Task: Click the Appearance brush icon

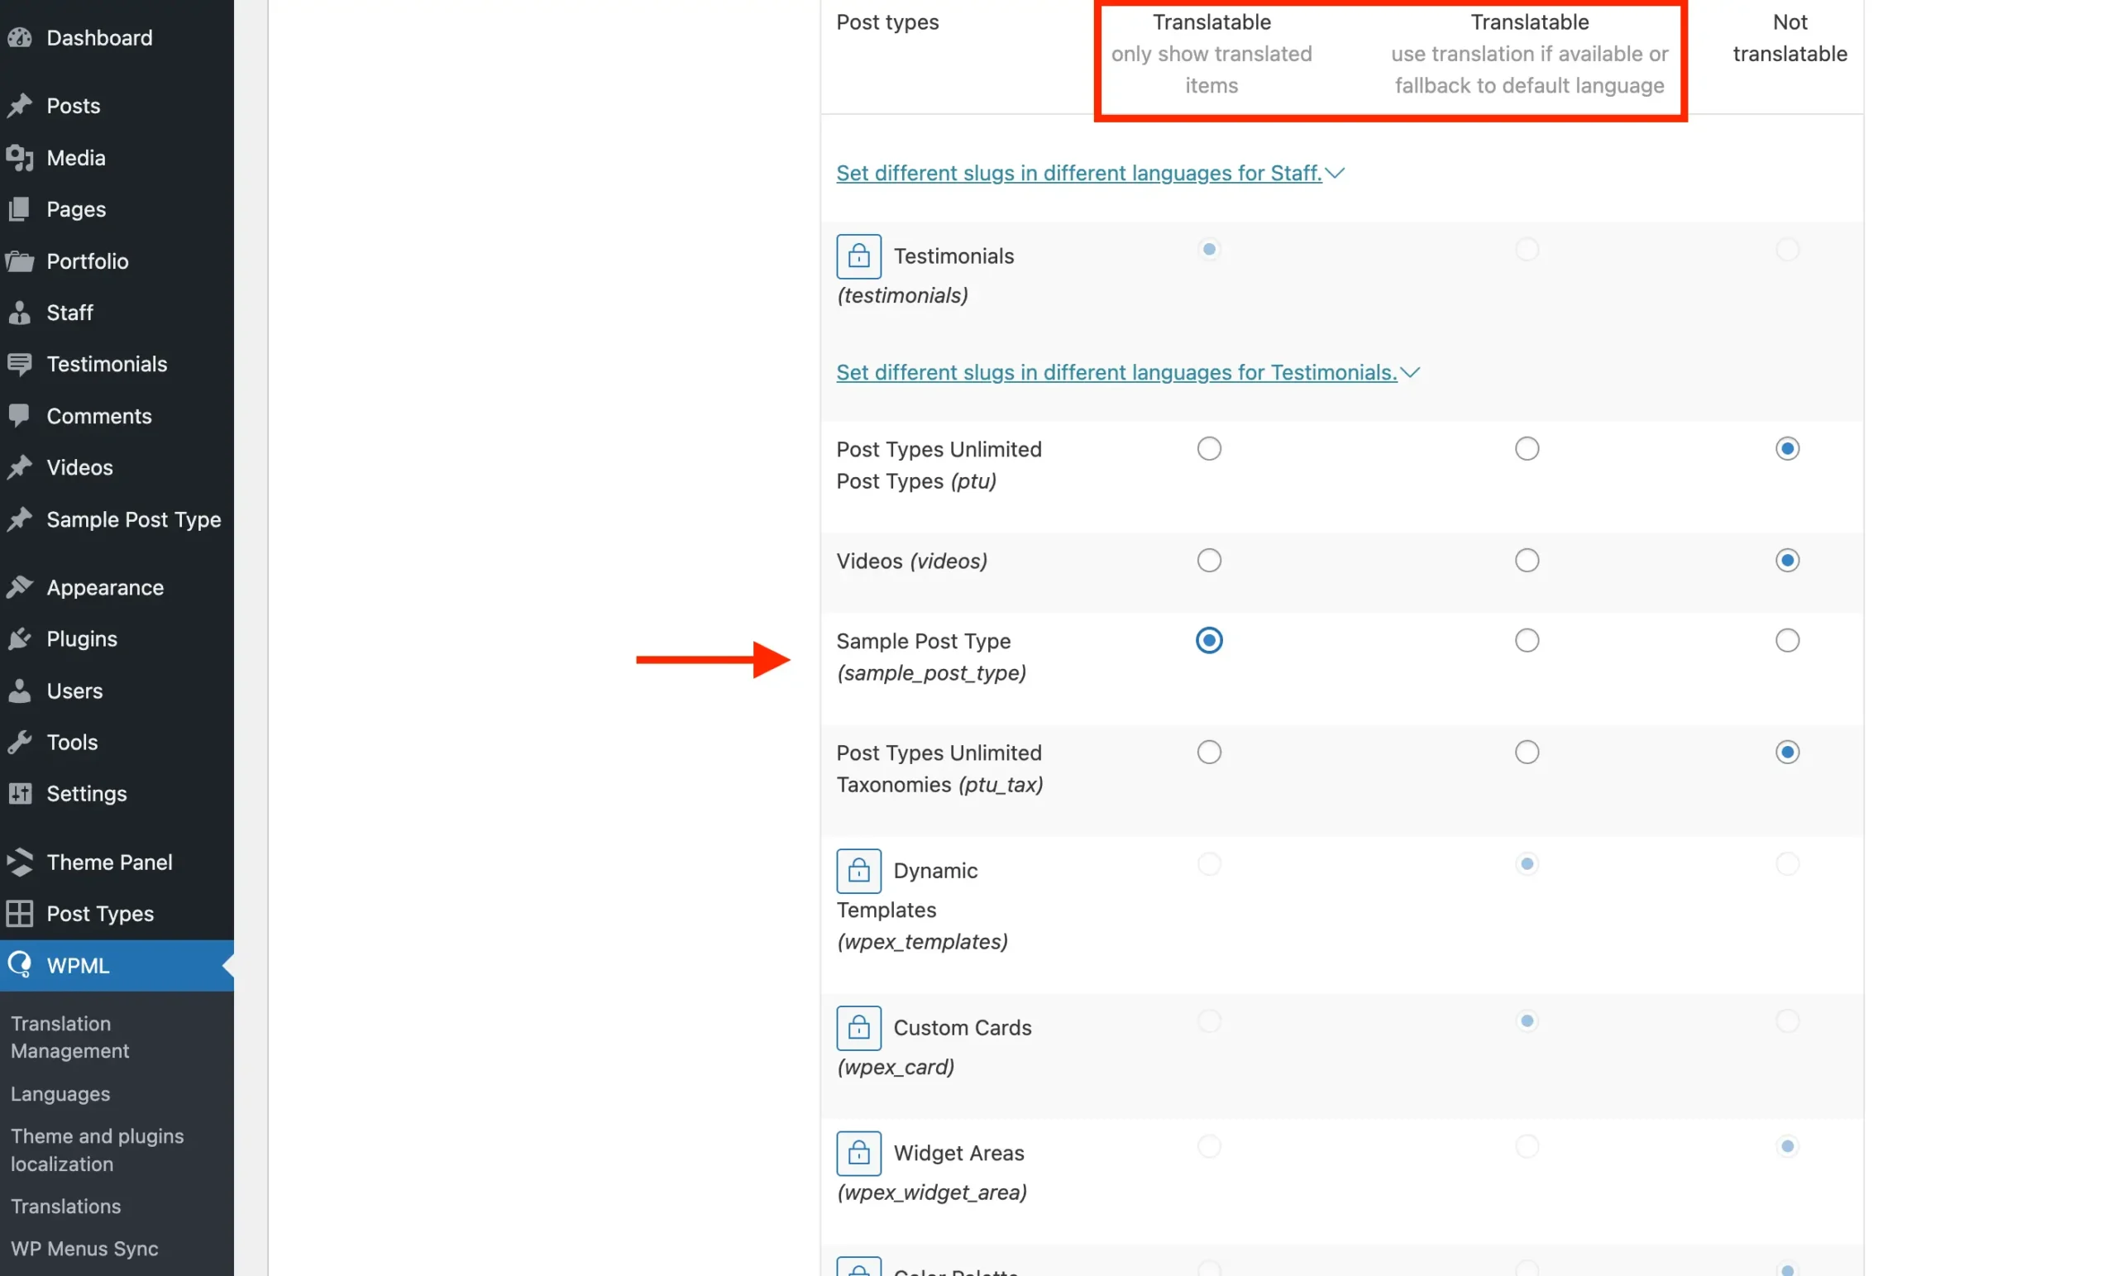Action: (20, 588)
